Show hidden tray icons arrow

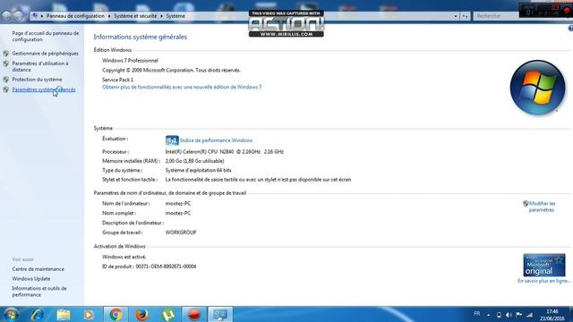(489, 315)
